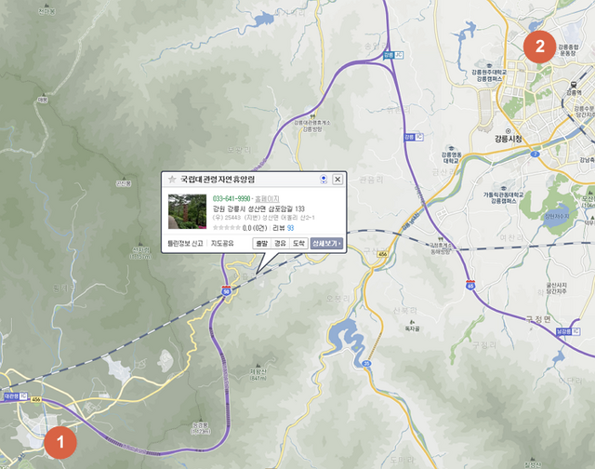Viewport: 595px width, 469px height.
Task: Call the 033-641-9990 phone number link
Action: [x=231, y=198]
